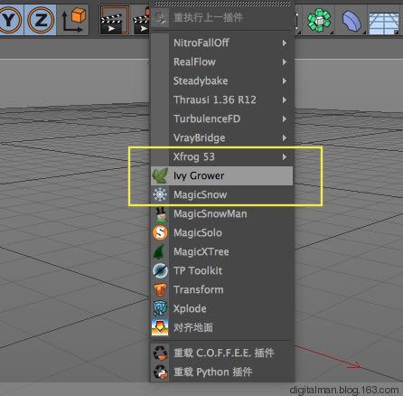Click the MagicSnow snowflake icon
Viewport: 403px width, 396px height.
tap(160, 194)
